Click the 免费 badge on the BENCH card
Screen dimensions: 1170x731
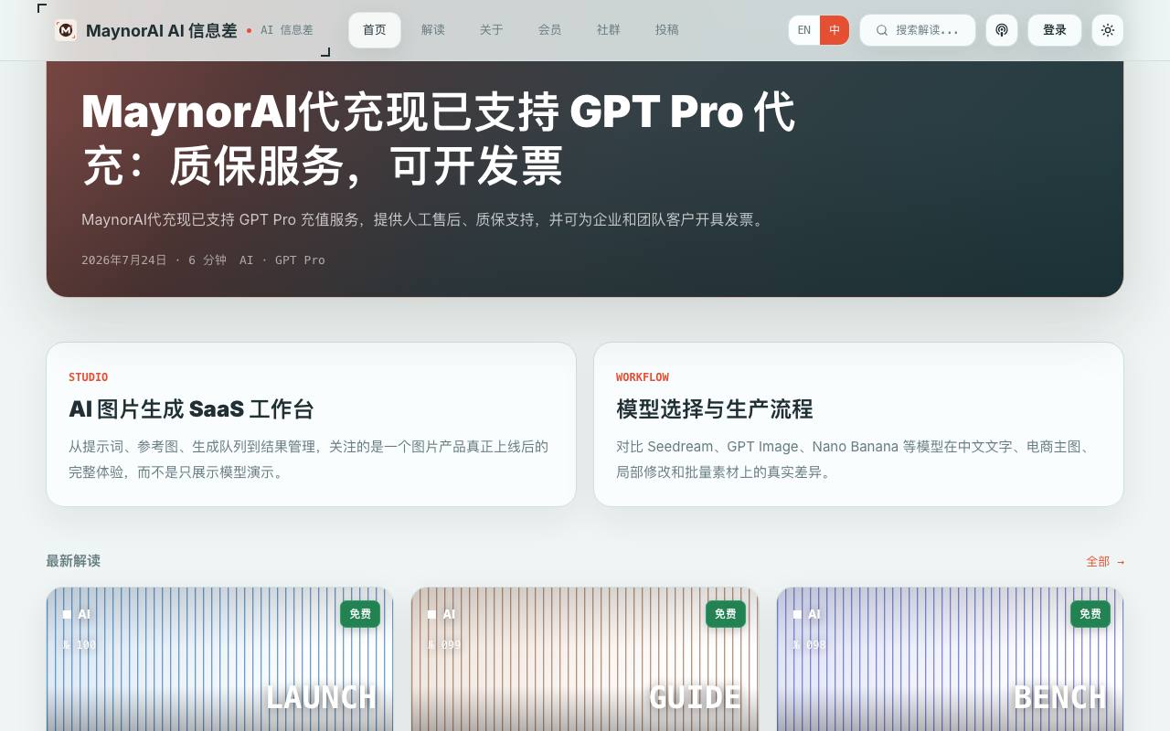(1090, 614)
